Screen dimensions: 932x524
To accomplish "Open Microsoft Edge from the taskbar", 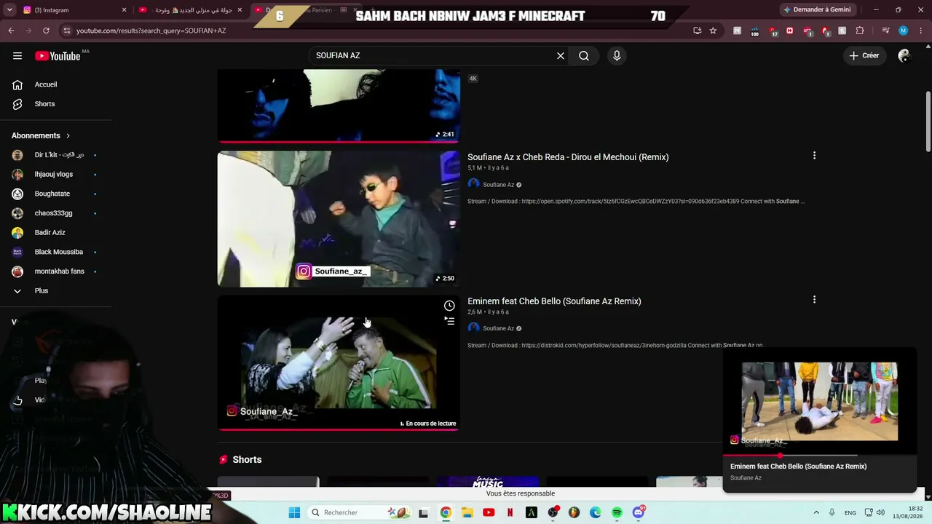I will 596,512.
